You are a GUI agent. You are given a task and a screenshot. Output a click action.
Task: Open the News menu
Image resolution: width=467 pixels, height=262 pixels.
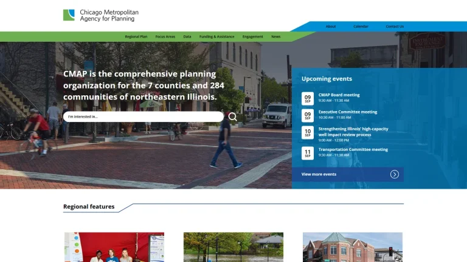tap(276, 36)
